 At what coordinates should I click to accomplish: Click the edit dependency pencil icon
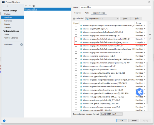coord(150,39)
